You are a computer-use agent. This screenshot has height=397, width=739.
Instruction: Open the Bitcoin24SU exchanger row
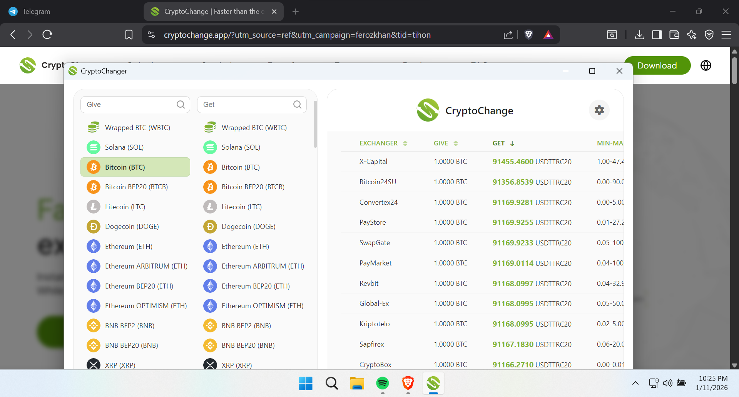pos(482,182)
